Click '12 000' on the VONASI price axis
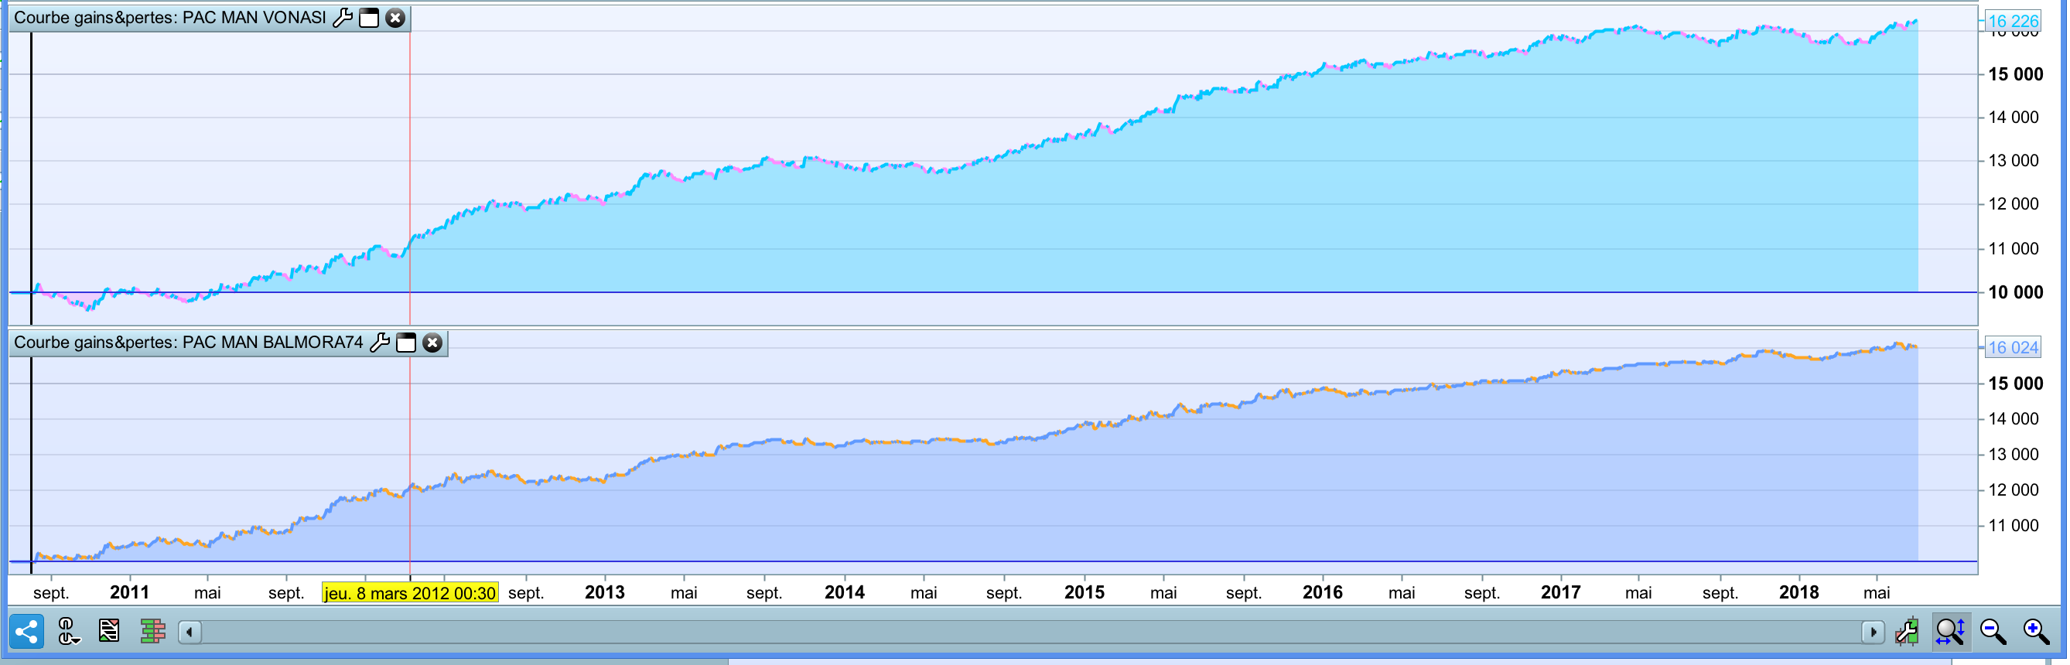The height and width of the screenshot is (665, 2070). (2013, 204)
